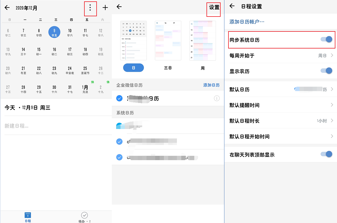The width and height of the screenshot is (337, 223).
Task: Go back from 日程设置 screen
Action: point(232,6)
